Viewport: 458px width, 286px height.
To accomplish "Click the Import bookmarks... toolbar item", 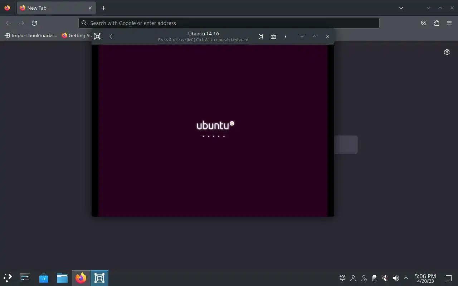I will click(x=31, y=35).
